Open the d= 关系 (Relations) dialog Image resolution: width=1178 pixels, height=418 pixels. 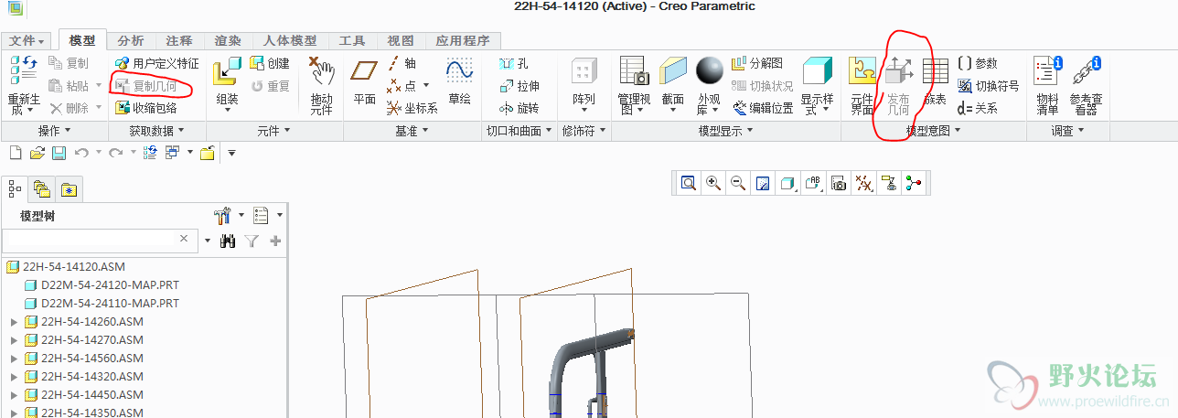point(977,108)
